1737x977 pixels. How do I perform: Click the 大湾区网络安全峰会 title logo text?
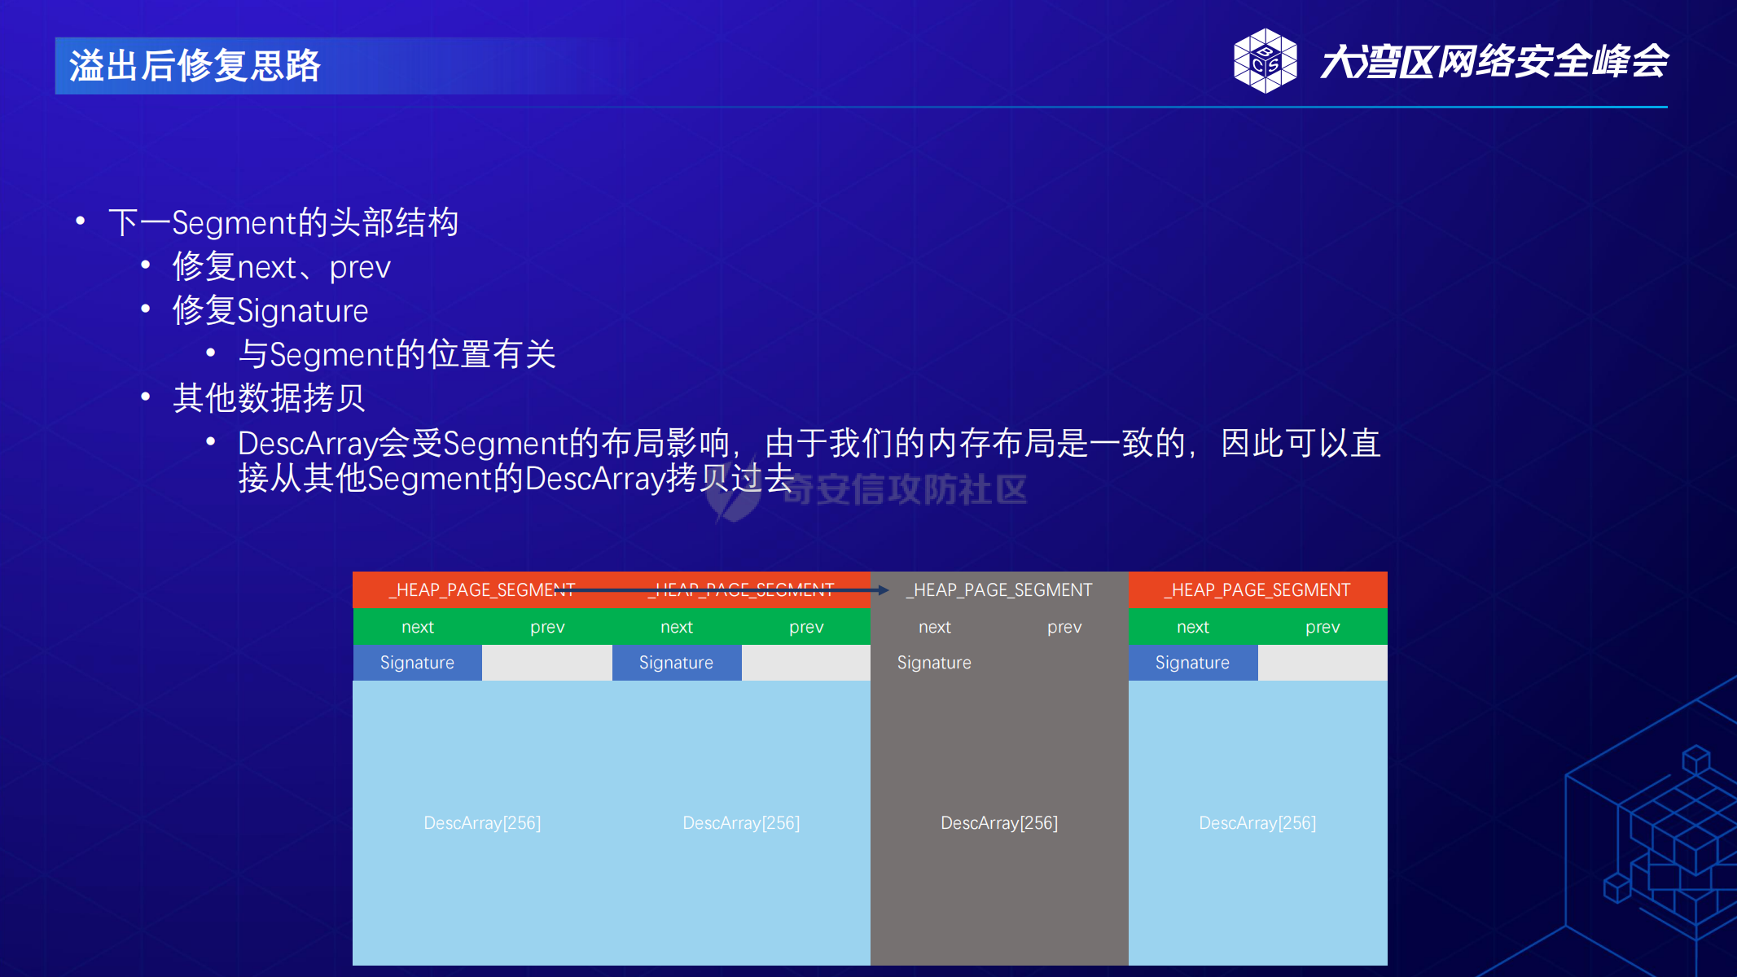pyautogui.click(x=1494, y=62)
